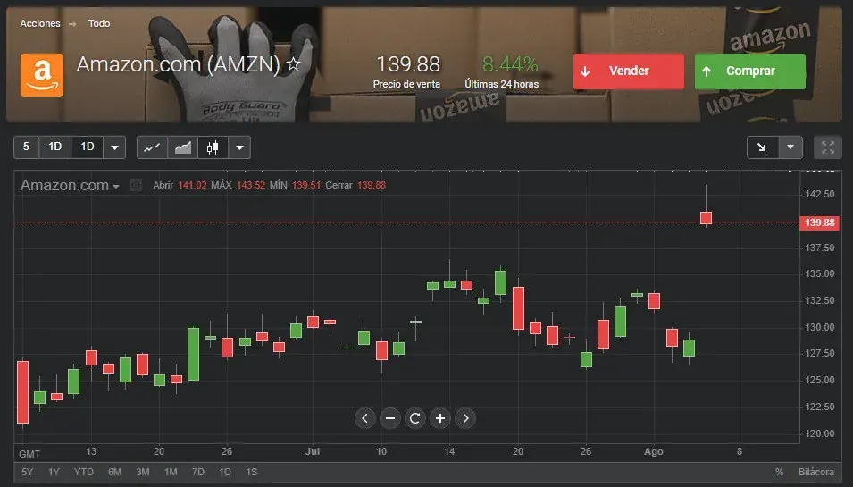Click the MÍN 139.51 value
The height and width of the screenshot is (487, 853).
click(x=306, y=185)
